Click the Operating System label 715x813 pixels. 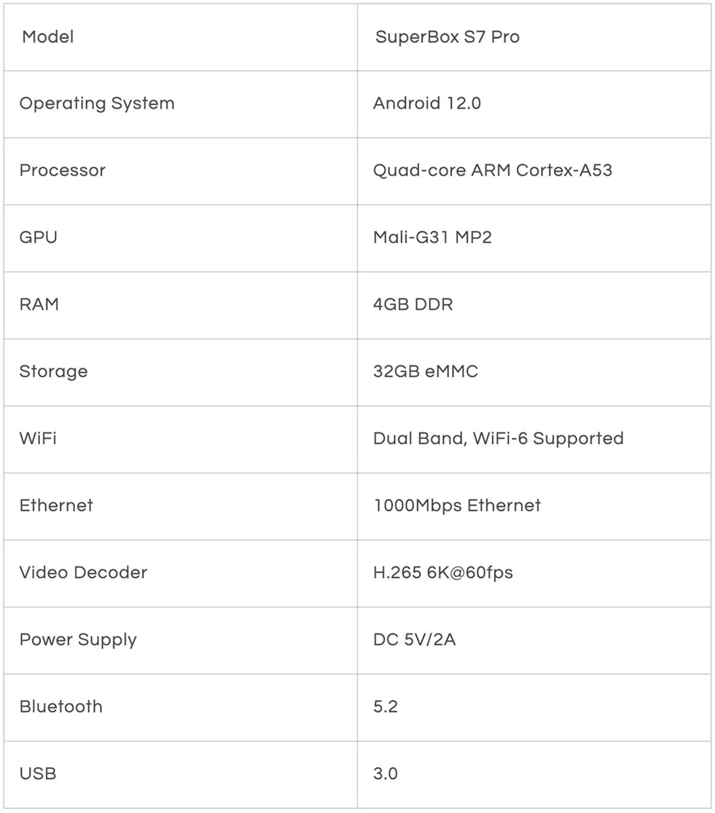tap(97, 103)
